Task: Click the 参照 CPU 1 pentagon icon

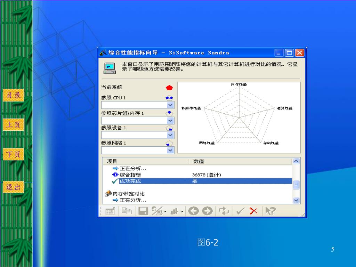Action: click(169, 98)
